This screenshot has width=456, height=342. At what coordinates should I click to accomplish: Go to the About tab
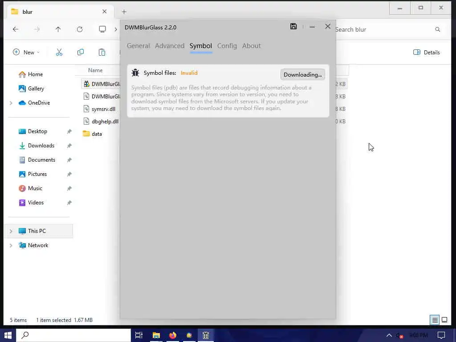[x=251, y=46]
